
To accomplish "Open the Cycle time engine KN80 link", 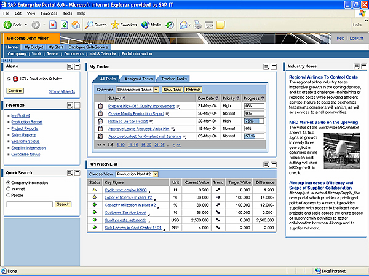I will point(125,190).
